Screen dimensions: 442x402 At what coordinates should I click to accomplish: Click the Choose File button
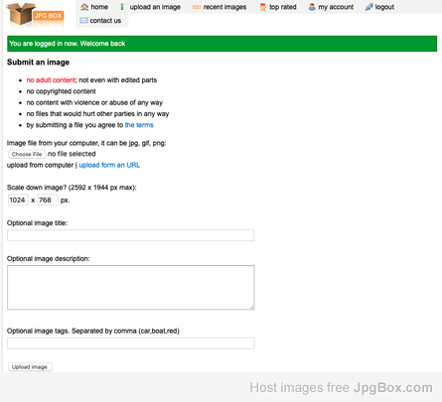pos(27,154)
